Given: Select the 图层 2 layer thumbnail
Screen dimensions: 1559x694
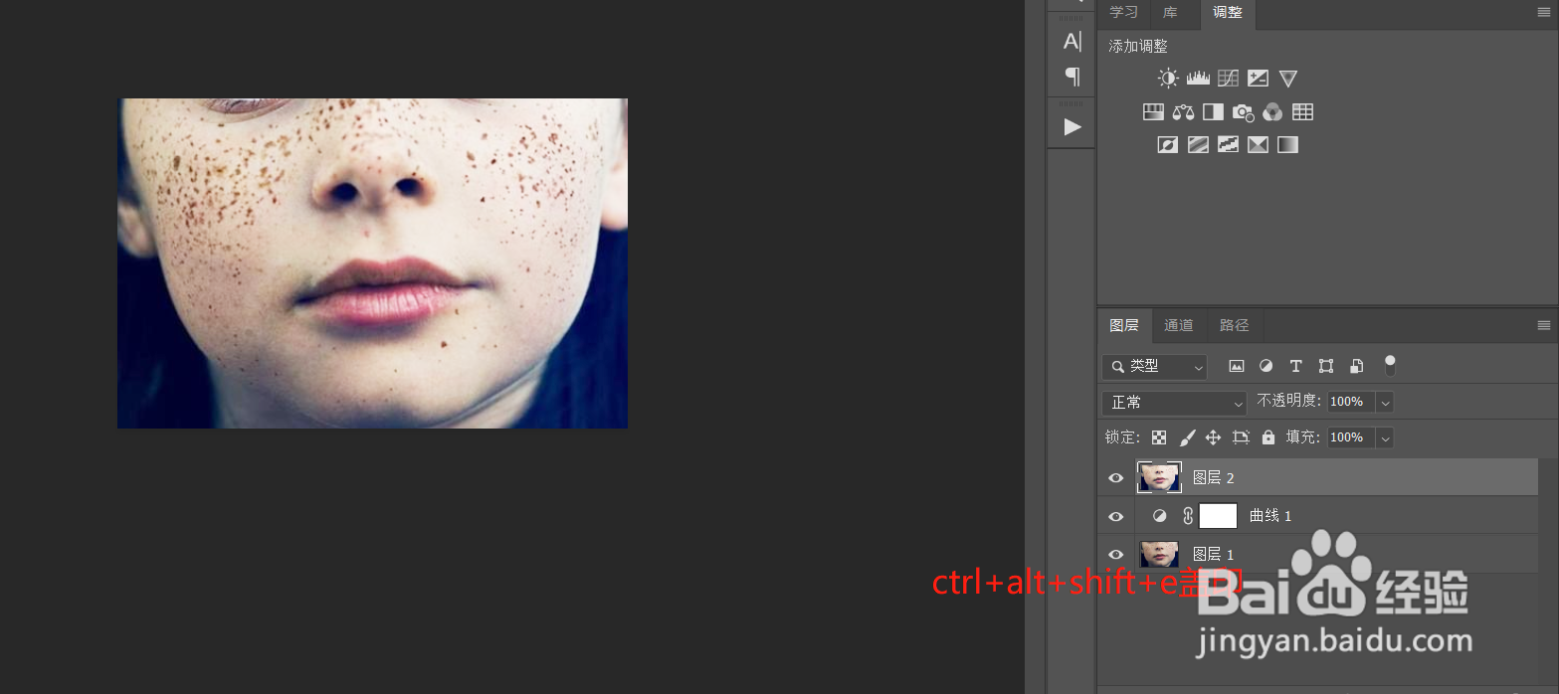Looking at the screenshot, I should point(1159,477).
